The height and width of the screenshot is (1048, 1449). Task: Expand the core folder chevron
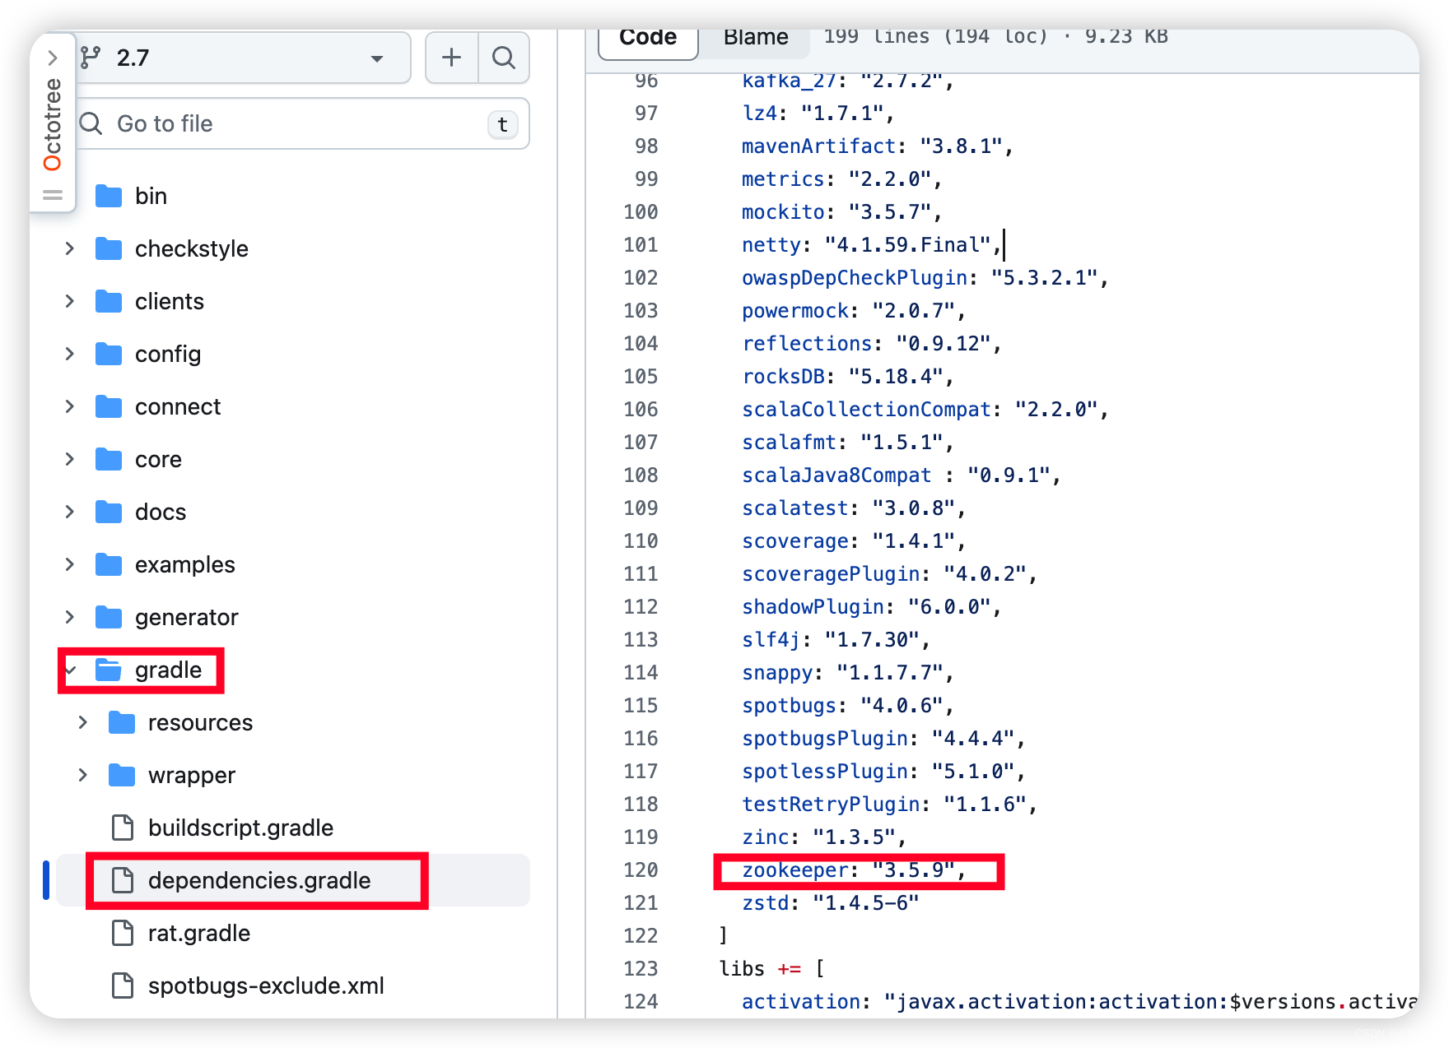(70, 459)
